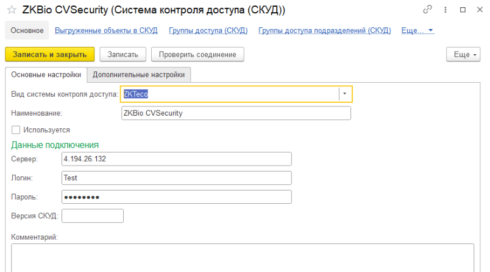Click into the Сервер address field
The height and width of the screenshot is (272, 490).
177,159
